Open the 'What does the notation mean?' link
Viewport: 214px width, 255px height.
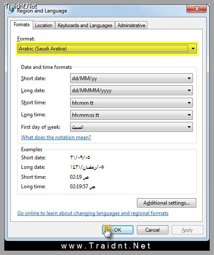pyautogui.click(x=56, y=137)
